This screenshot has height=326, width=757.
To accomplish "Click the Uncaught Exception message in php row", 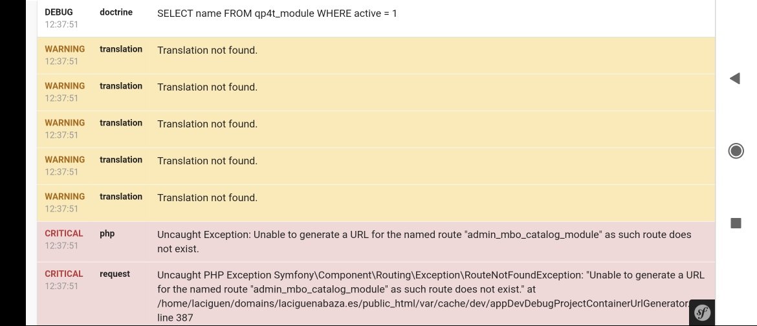I will click(424, 241).
